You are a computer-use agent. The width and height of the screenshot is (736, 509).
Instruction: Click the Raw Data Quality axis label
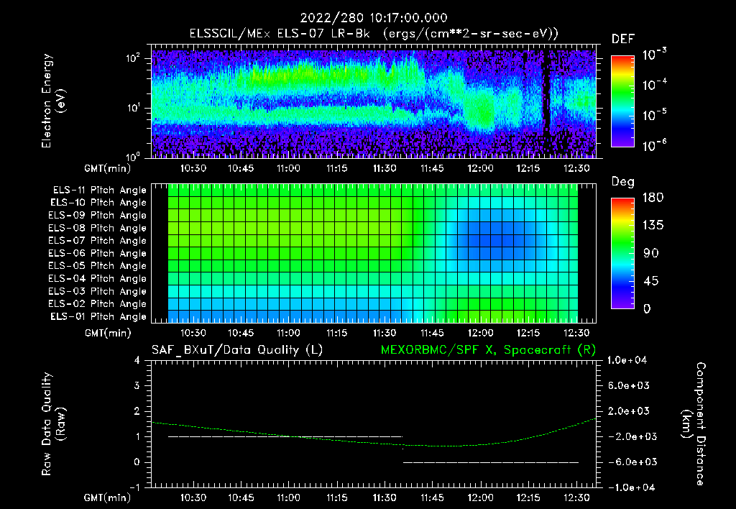pos(53,424)
